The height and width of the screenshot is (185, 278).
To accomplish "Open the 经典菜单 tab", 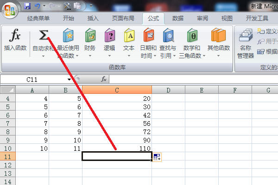I will 38,18.
